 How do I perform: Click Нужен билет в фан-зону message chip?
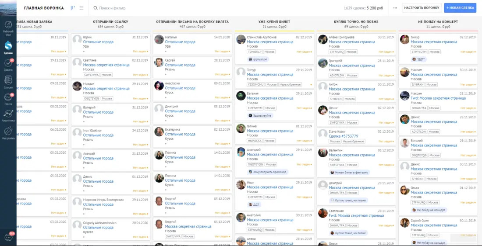(x=350, y=172)
